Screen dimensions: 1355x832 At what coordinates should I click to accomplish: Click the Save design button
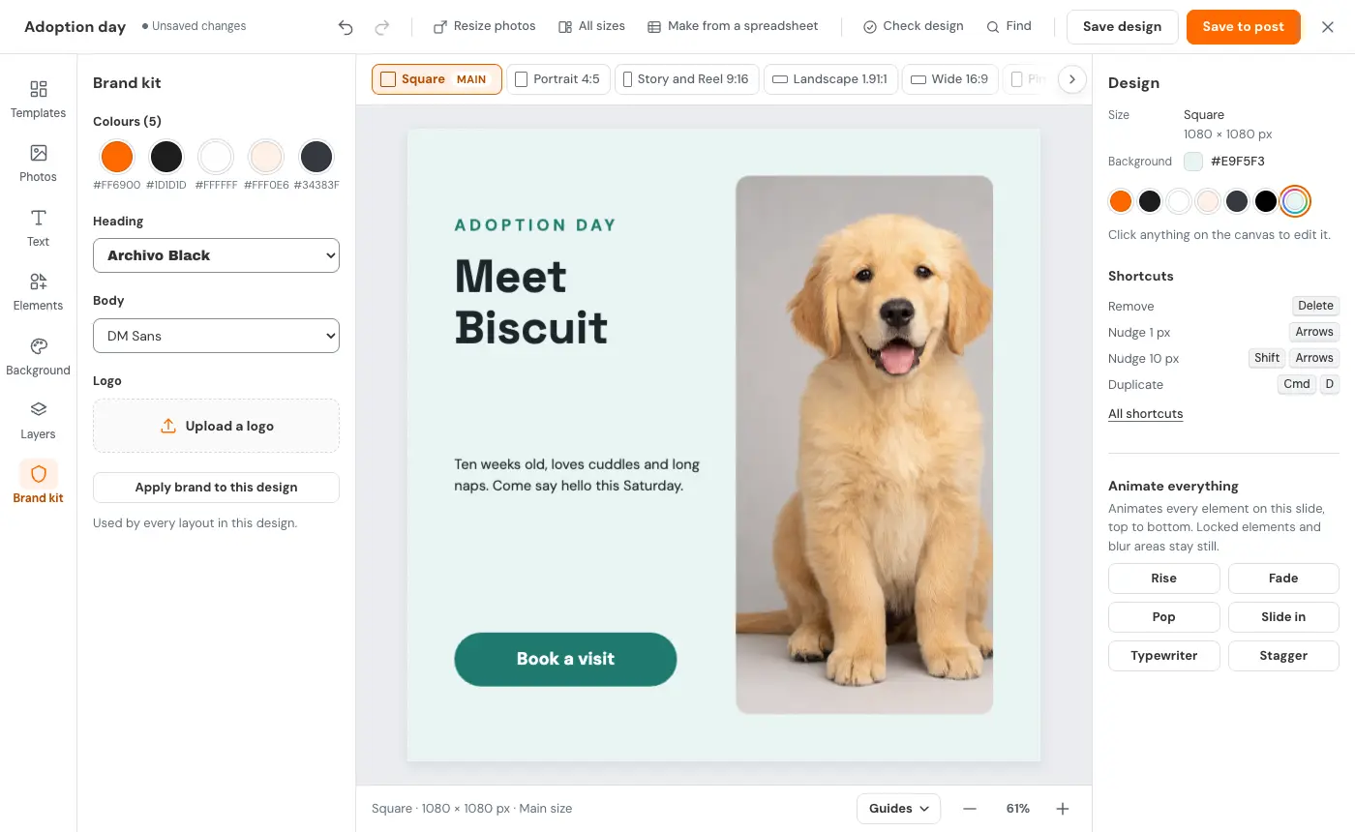1122,27
